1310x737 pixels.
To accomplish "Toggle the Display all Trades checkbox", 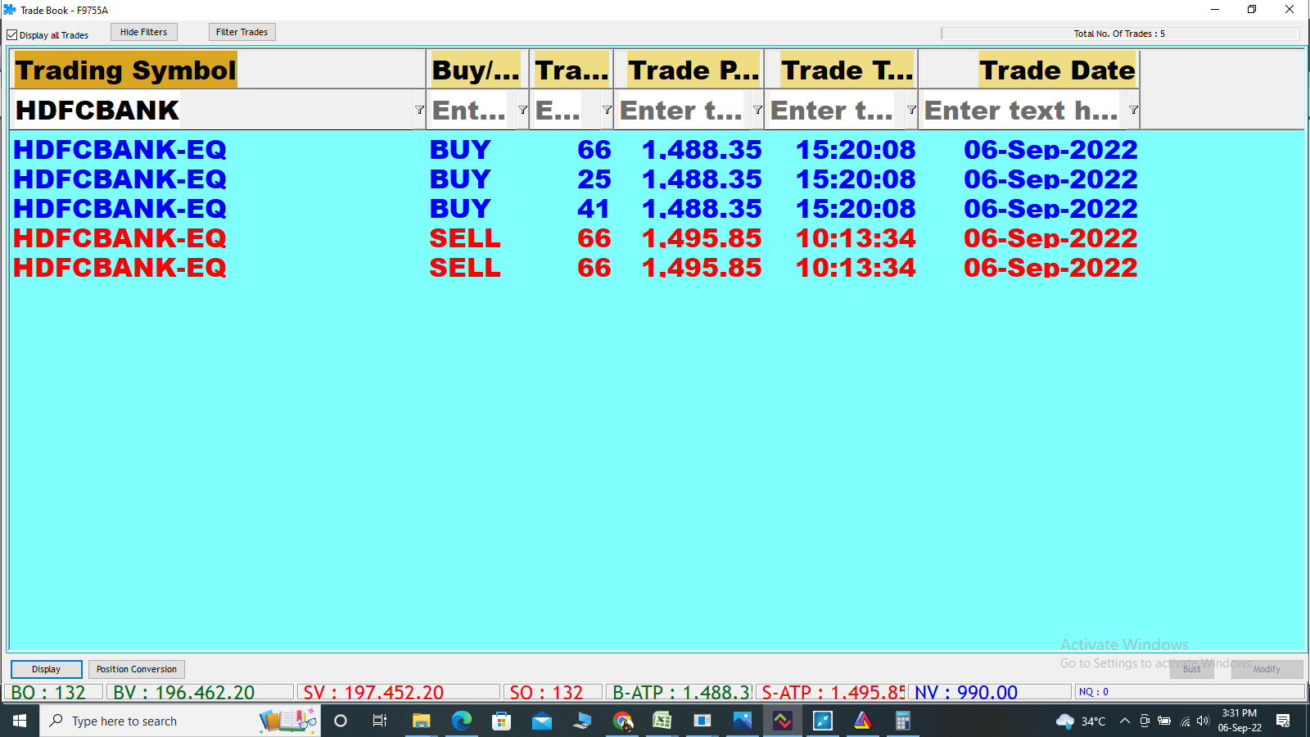I will click(x=12, y=35).
